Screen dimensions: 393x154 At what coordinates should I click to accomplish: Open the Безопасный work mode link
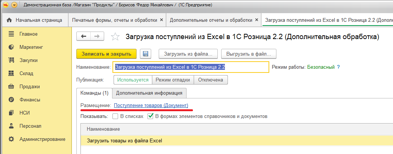[321, 67]
